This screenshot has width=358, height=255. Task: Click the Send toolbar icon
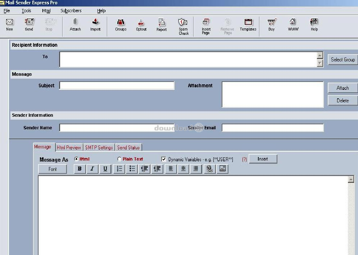pyautogui.click(x=29, y=24)
